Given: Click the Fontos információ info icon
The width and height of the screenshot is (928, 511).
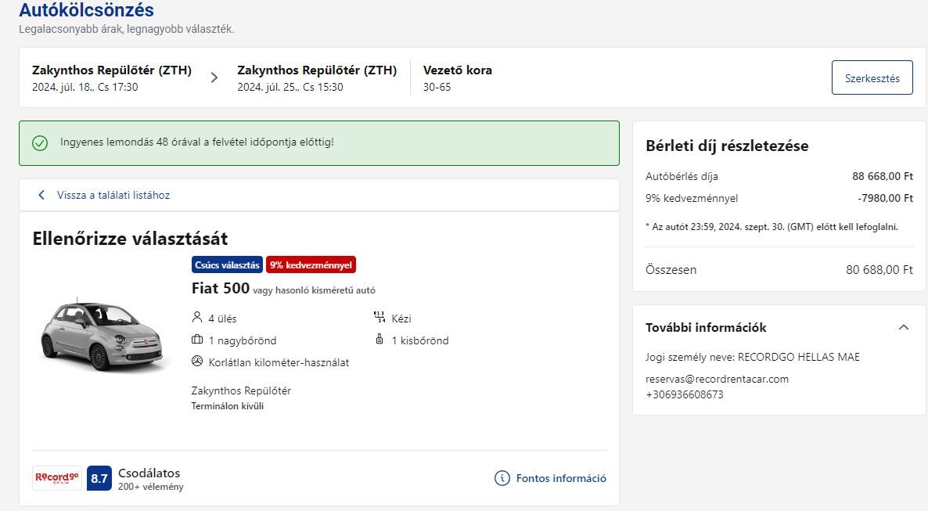Looking at the screenshot, I should (x=502, y=478).
